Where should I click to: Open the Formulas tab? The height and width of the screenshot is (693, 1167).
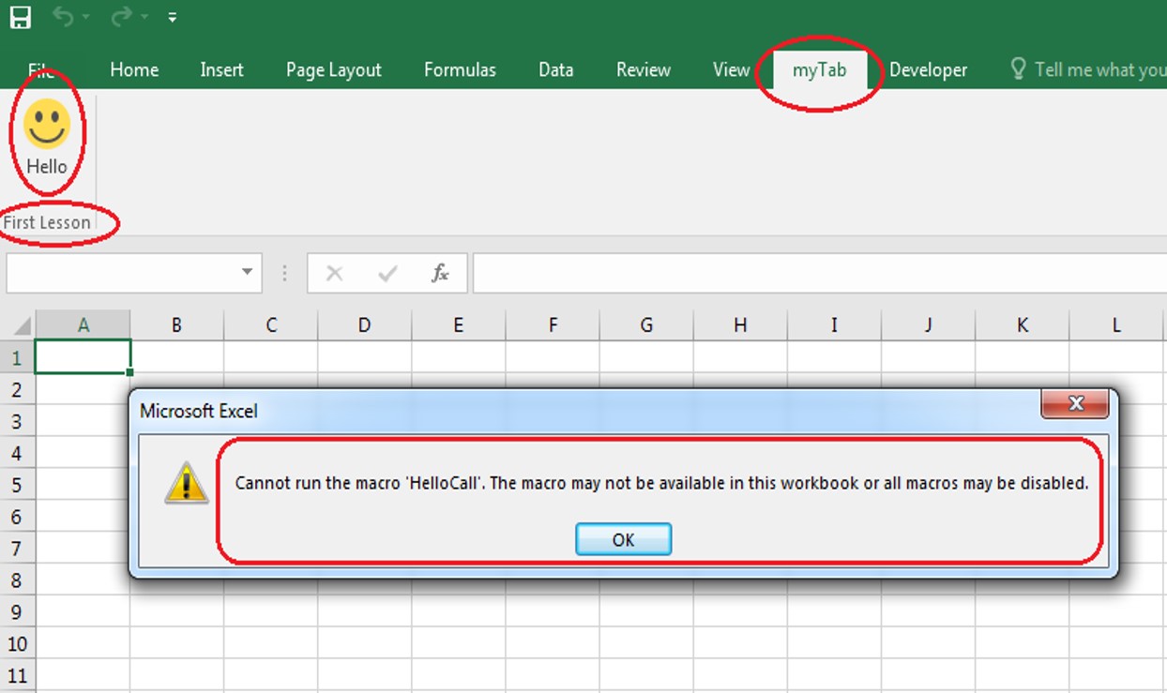point(460,68)
